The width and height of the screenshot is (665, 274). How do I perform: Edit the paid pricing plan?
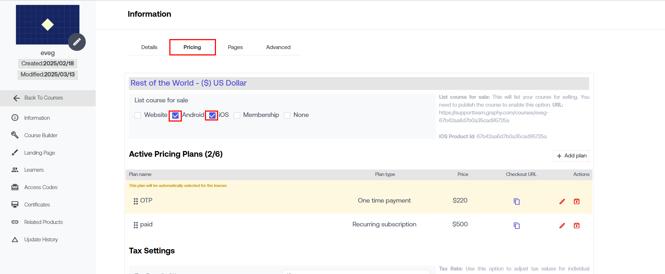562,226
